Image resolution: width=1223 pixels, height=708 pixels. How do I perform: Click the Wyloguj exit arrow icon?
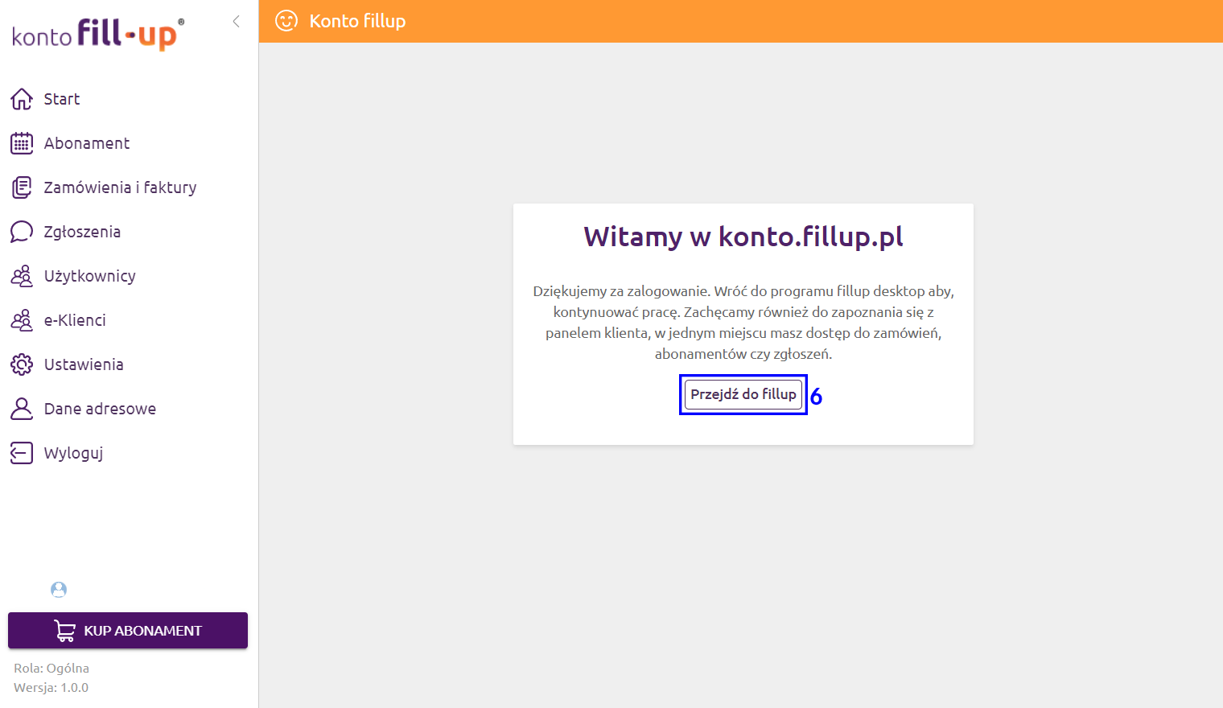22,453
